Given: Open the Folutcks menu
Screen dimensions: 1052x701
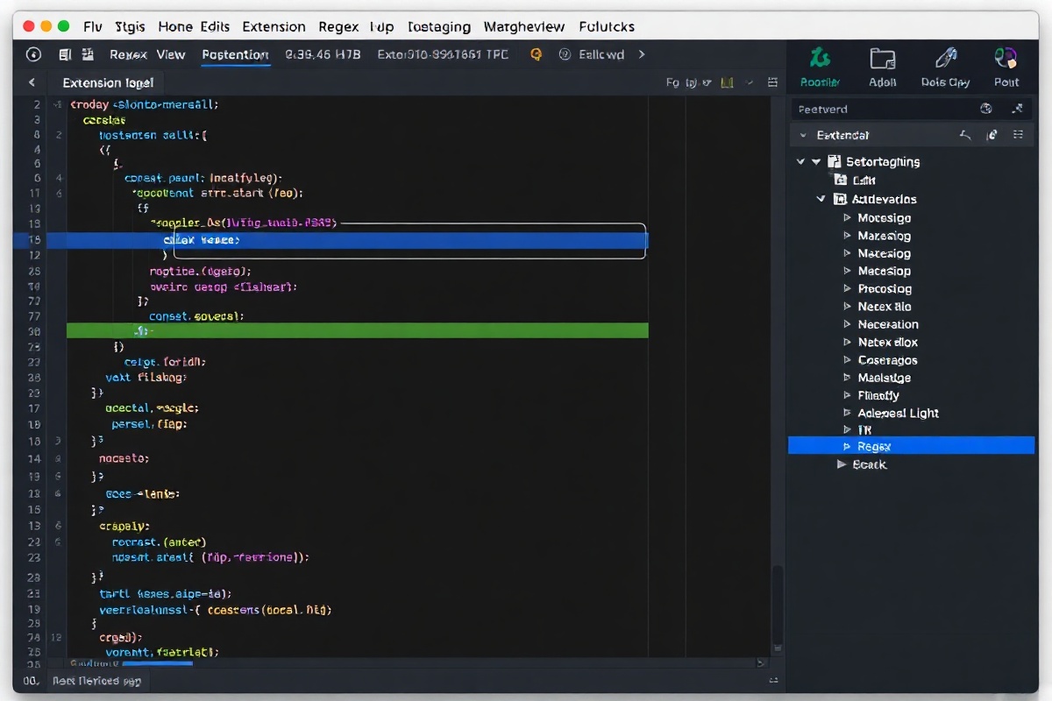Looking at the screenshot, I should coord(607,26).
